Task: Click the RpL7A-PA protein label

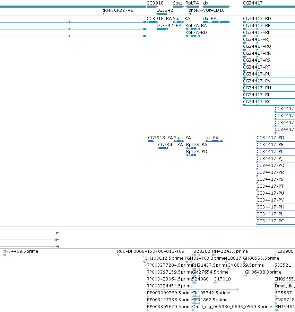Action: 197,145
